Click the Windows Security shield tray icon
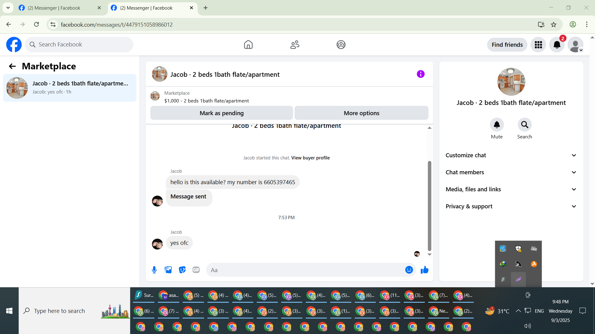This screenshot has width=595, height=334. [x=518, y=249]
